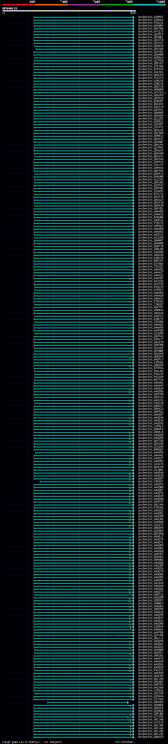Viewport: 168px width, 744px height.
Task: Click the 519 query length label
Action: click(132, 13)
